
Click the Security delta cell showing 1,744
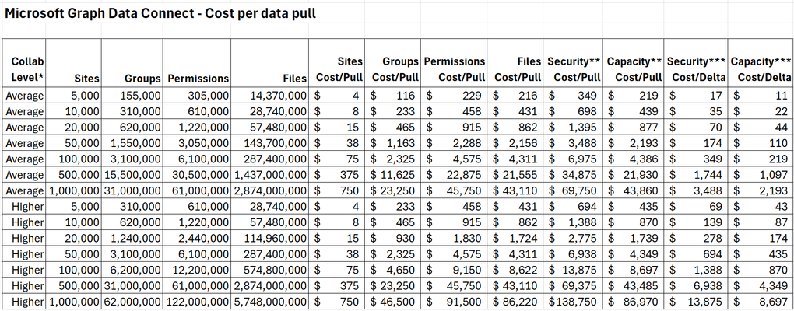[696, 175]
